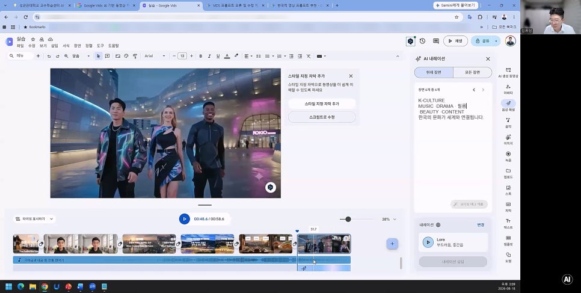This screenshot has width=581, height=293.
Task: Click the undo arrow in toolbar
Action: (49, 56)
